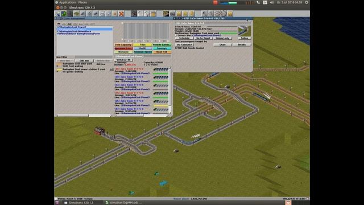Click the Line Filter input field
Image resolution: width=364 pixels, height=205 pixels.
[x=93, y=57]
